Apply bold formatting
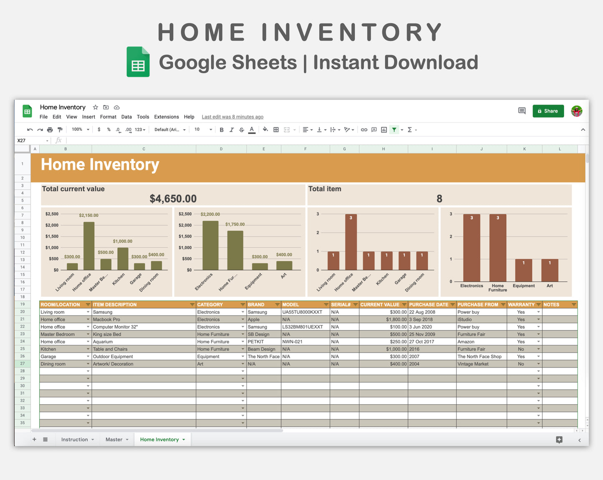 [x=222, y=130]
